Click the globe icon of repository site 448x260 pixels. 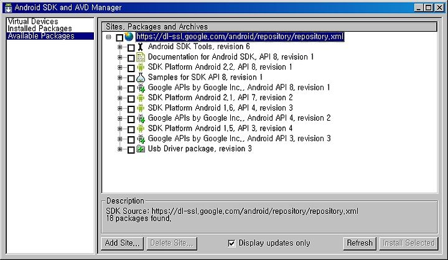coord(129,37)
